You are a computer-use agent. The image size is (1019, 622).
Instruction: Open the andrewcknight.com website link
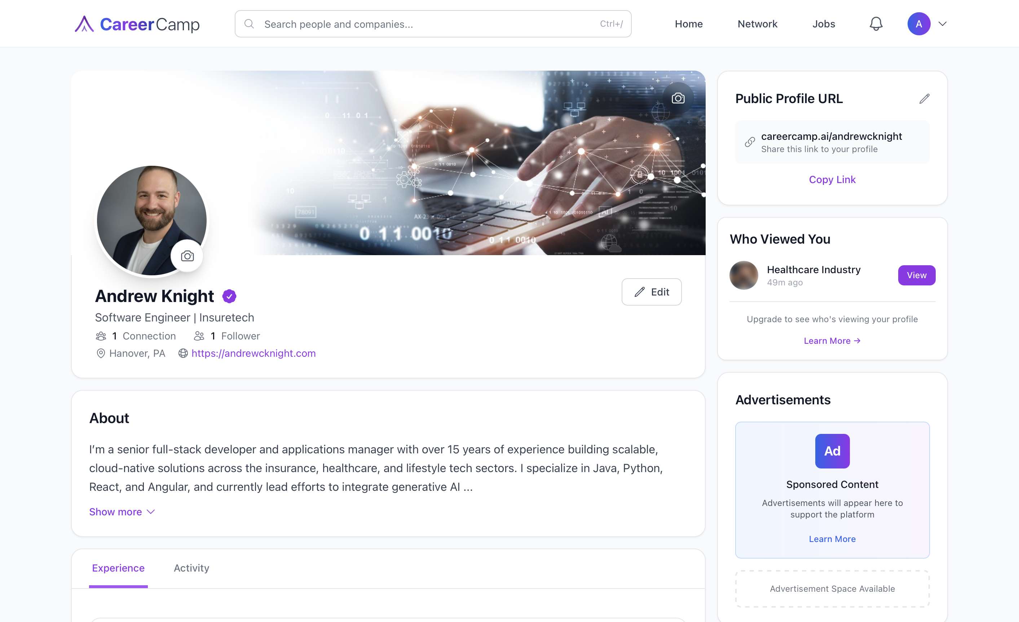coord(253,354)
